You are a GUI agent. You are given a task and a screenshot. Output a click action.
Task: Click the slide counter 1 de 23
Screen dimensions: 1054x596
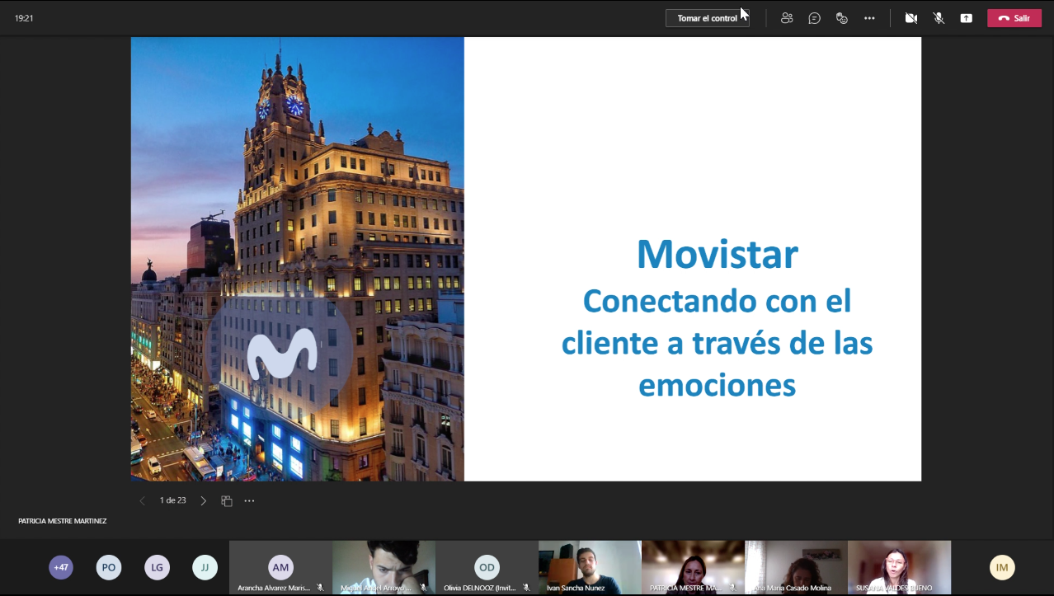(x=173, y=500)
